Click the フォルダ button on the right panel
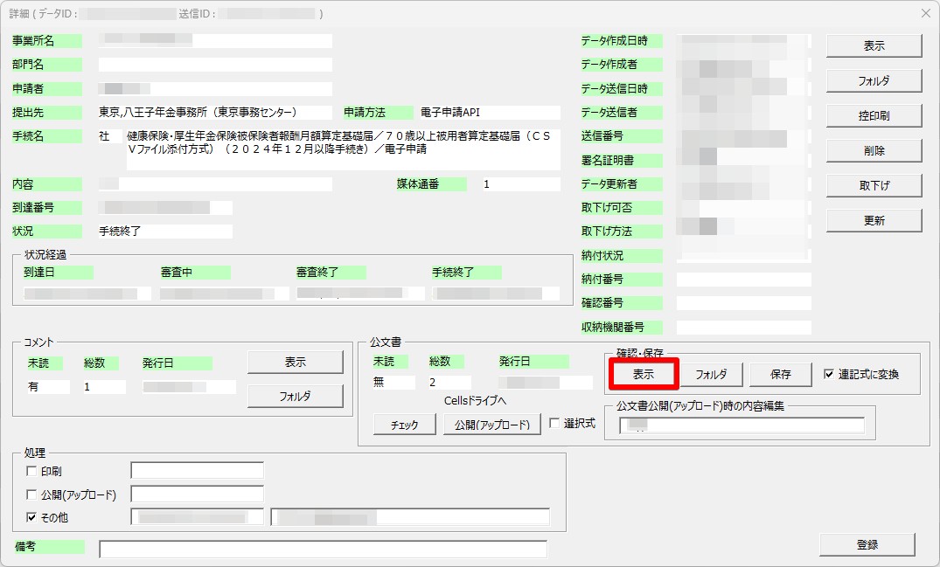 tap(874, 80)
